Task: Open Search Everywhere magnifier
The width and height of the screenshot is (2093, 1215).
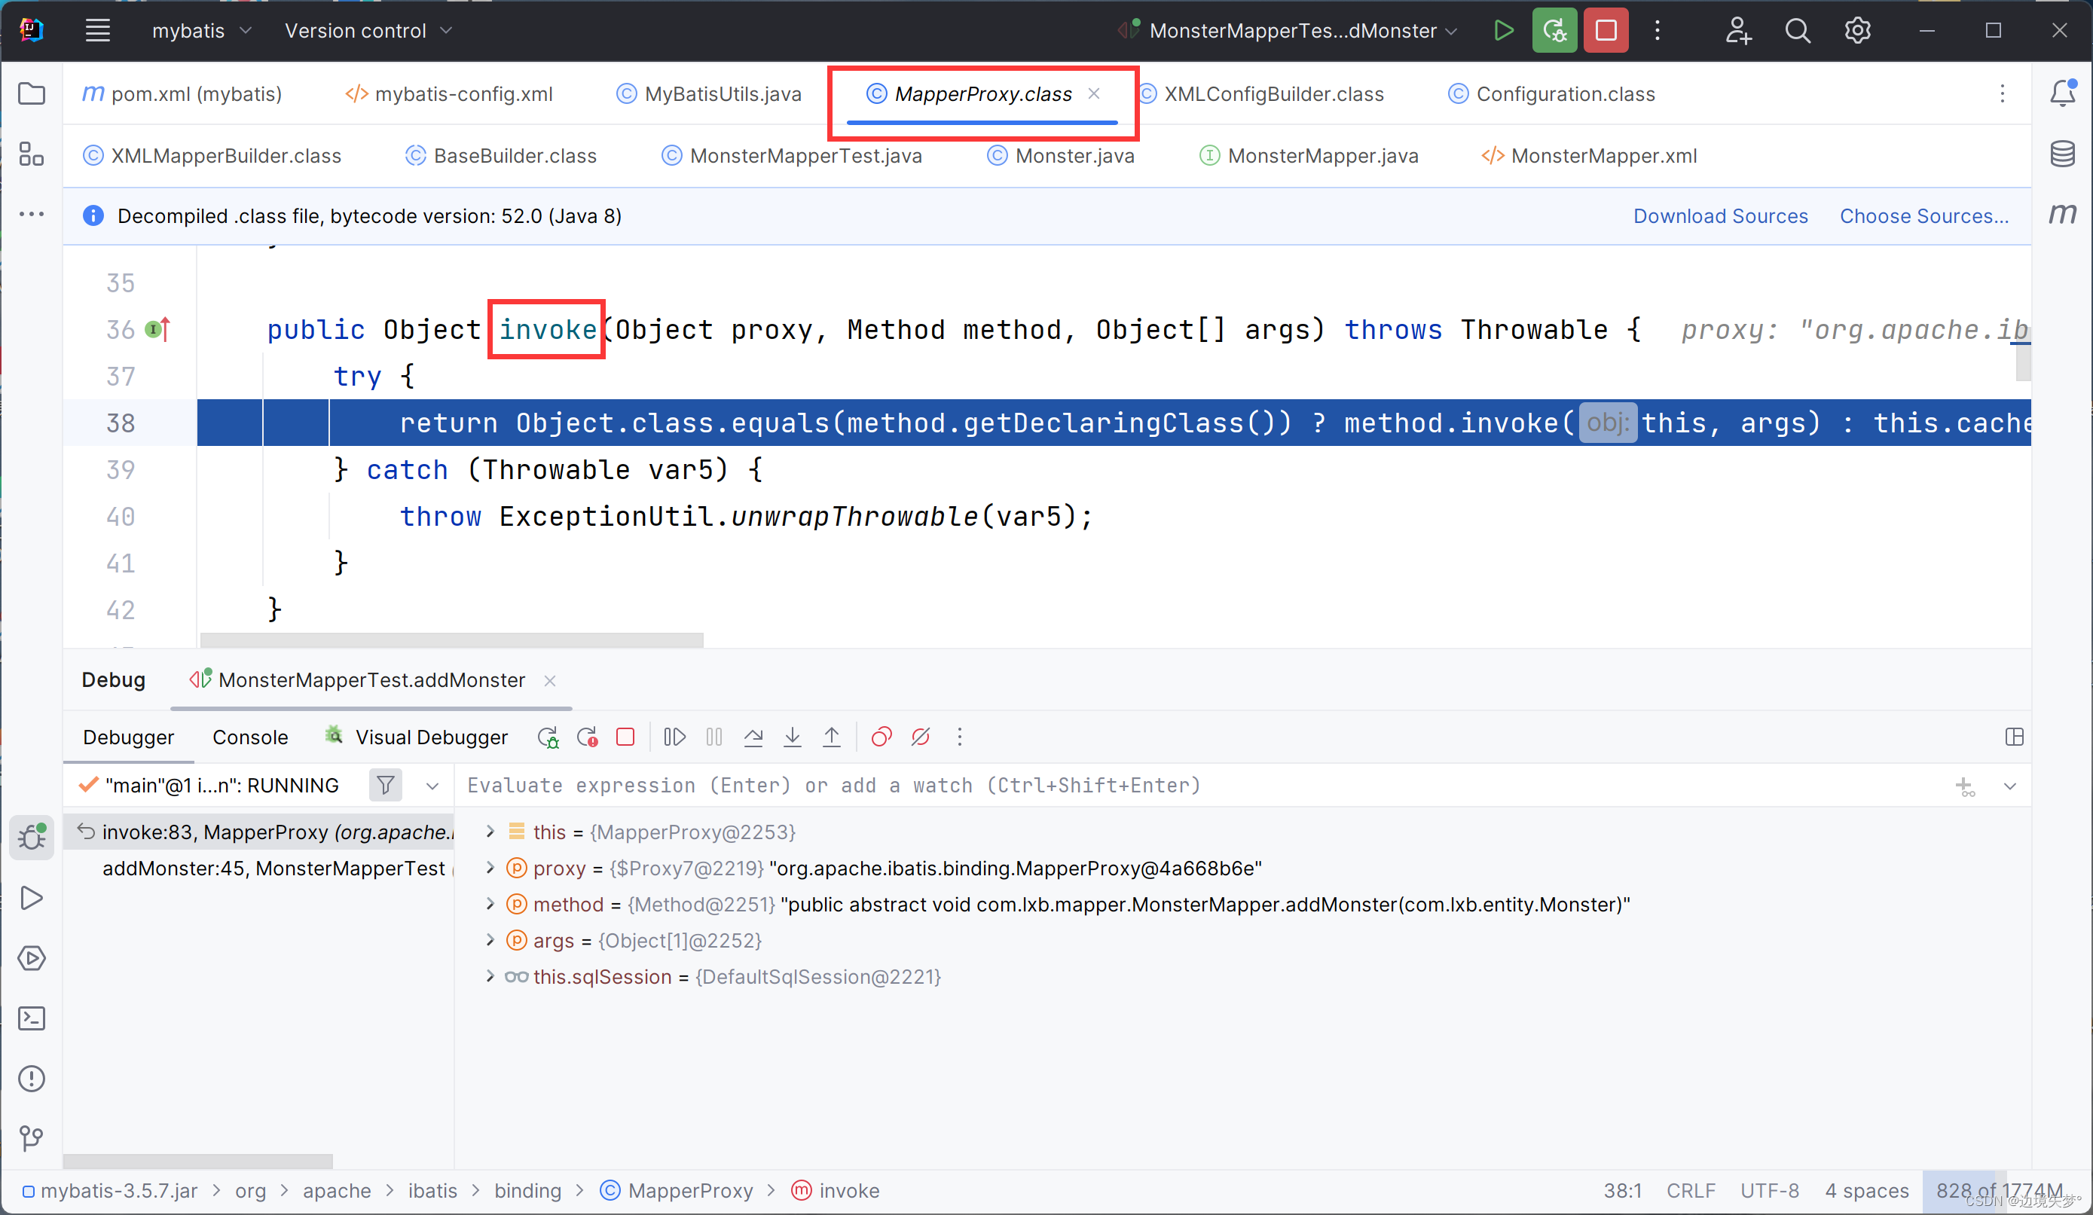Action: [x=1798, y=31]
